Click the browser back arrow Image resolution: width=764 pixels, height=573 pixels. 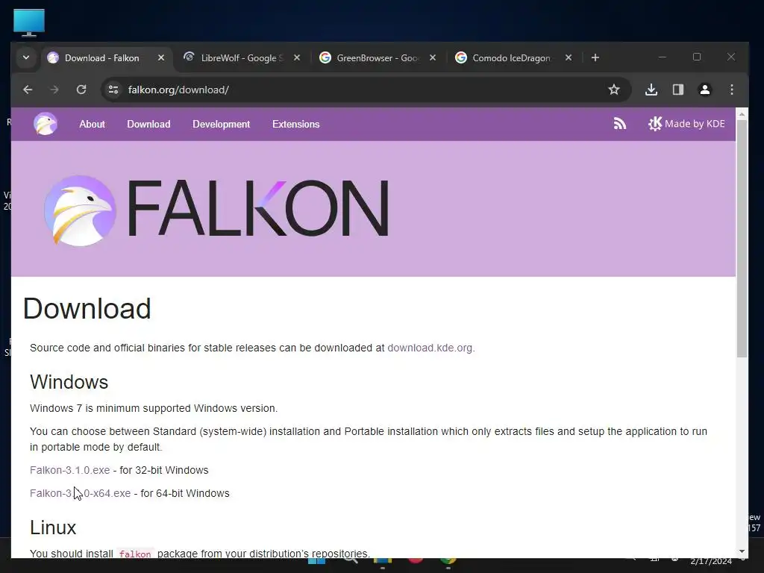click(x=28, y=90)
